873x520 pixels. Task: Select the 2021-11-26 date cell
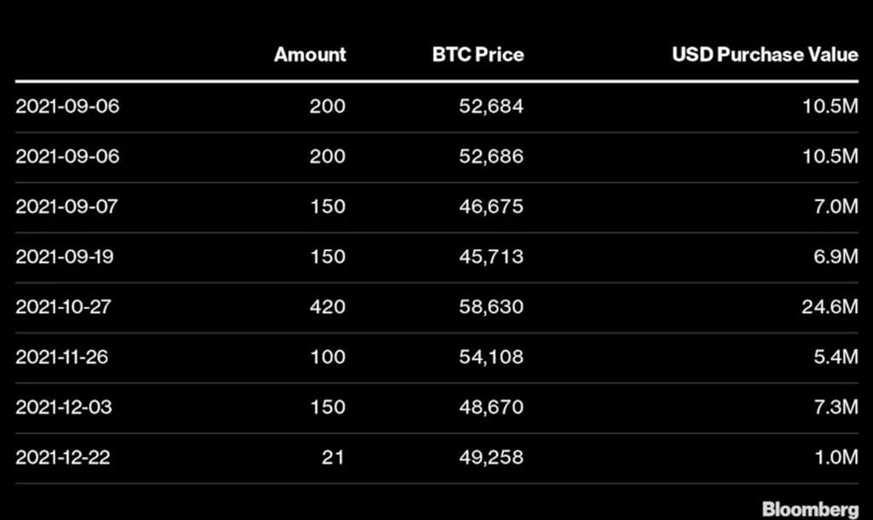(x=61, y=357)
